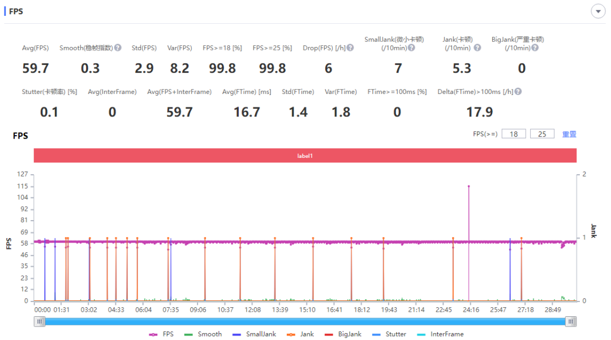Toggle the Jank series in the legend
Viewport: 611px width, 340px height.
[300, 334]
